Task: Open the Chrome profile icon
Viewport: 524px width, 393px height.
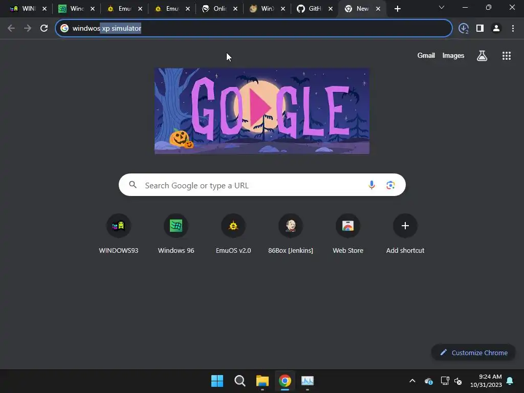Action: pyautogui.click(x=496, y=29)
